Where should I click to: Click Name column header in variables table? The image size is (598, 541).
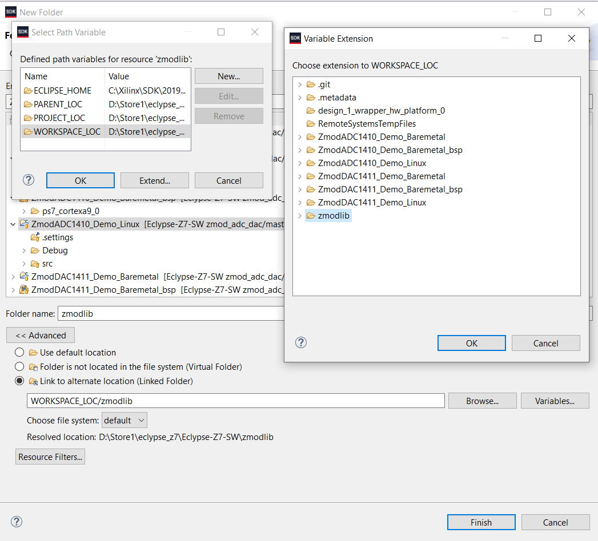pos(63,76)
